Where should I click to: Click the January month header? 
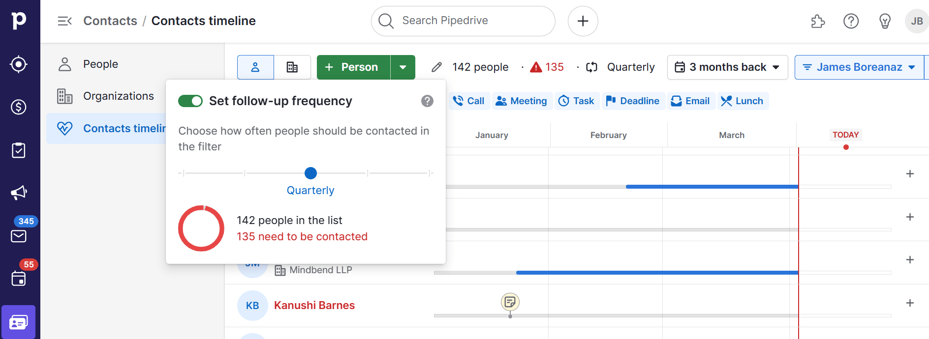(x=492, y=135)
